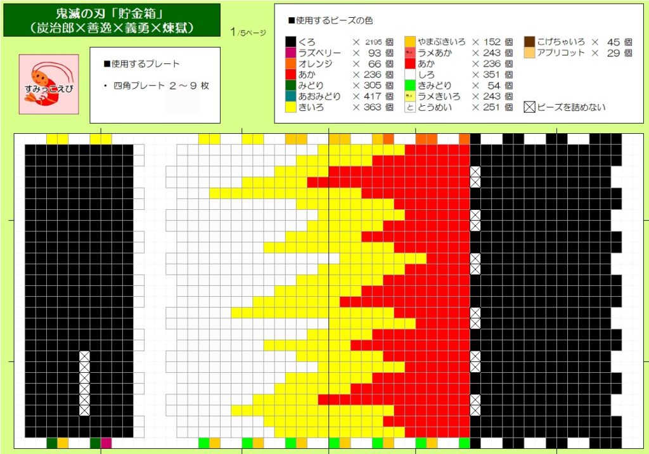The width and height of the screenshot is (649, 454).
Task: Click the こげちゃいろ count 45
Action: (x=614, y=42)
